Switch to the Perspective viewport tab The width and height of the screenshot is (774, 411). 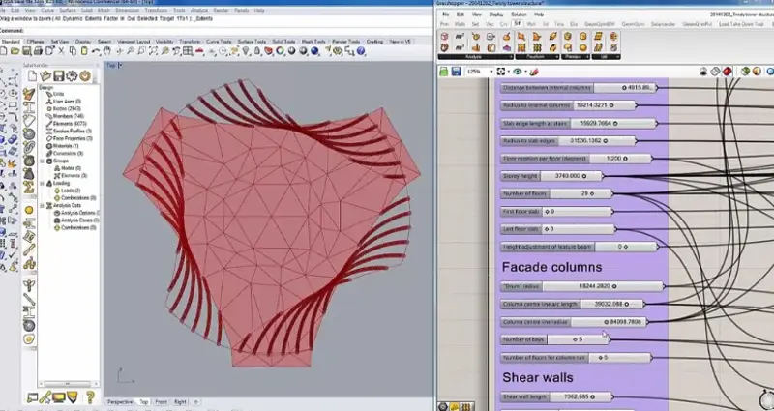point(119,400)
